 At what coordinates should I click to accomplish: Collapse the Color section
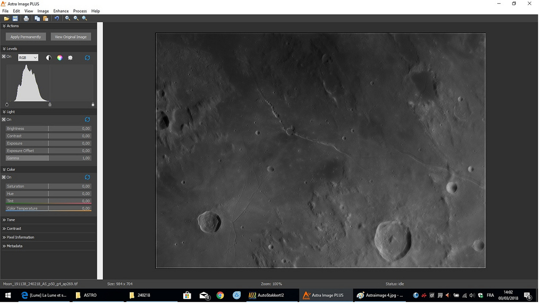tap(4, 169)
